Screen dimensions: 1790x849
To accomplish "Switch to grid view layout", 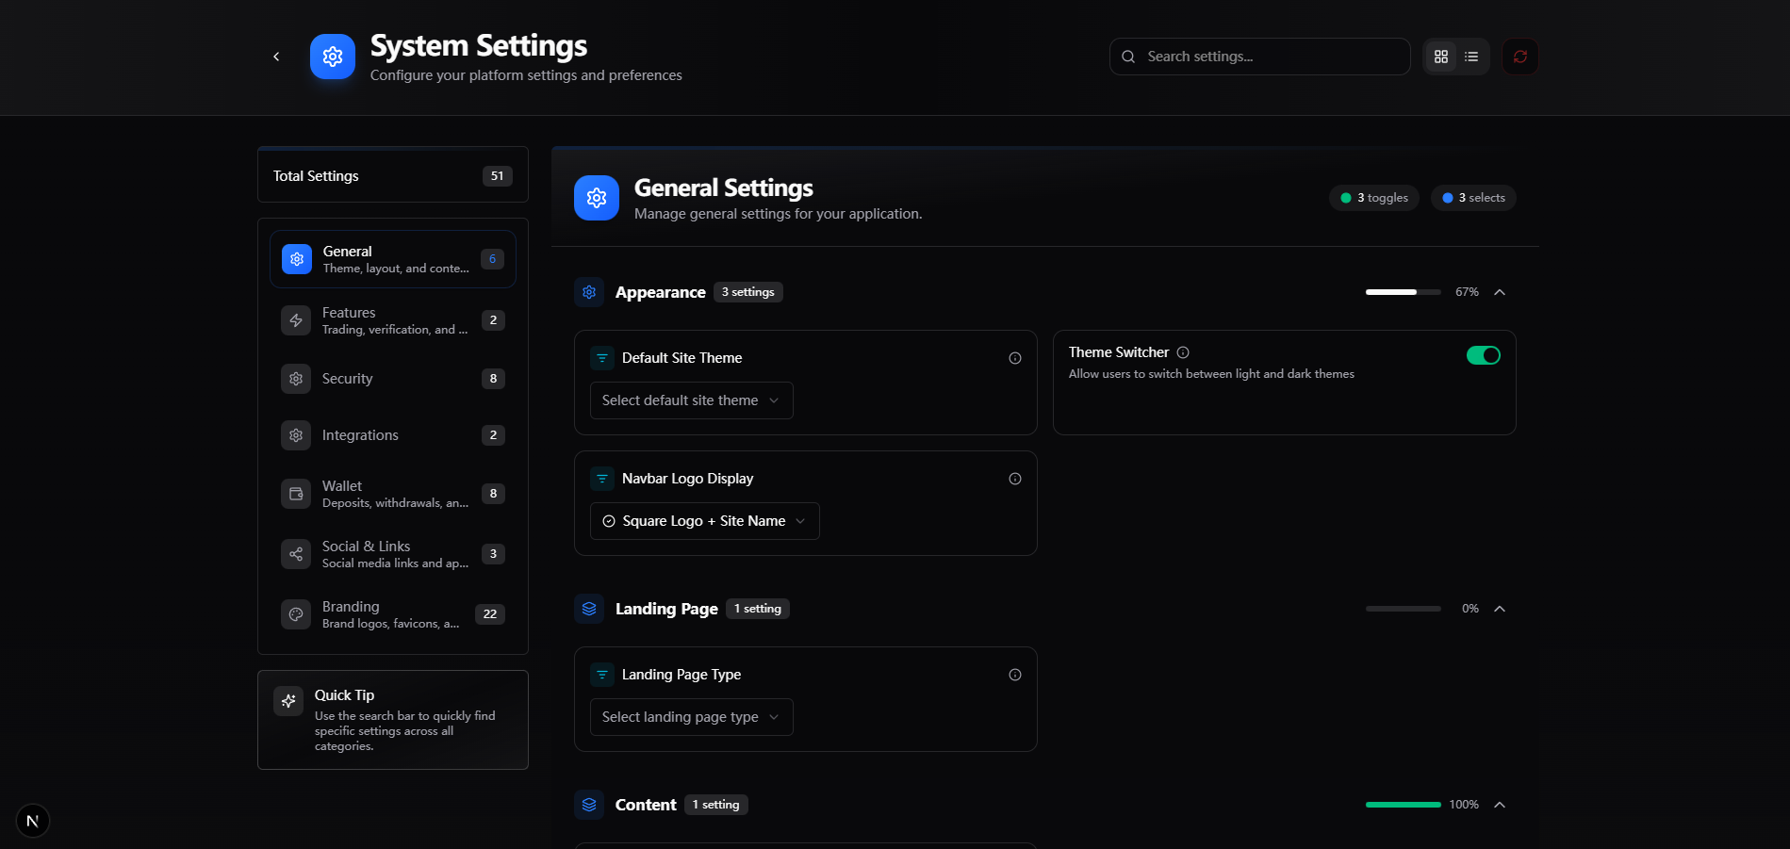I will tap(1440, 57).
